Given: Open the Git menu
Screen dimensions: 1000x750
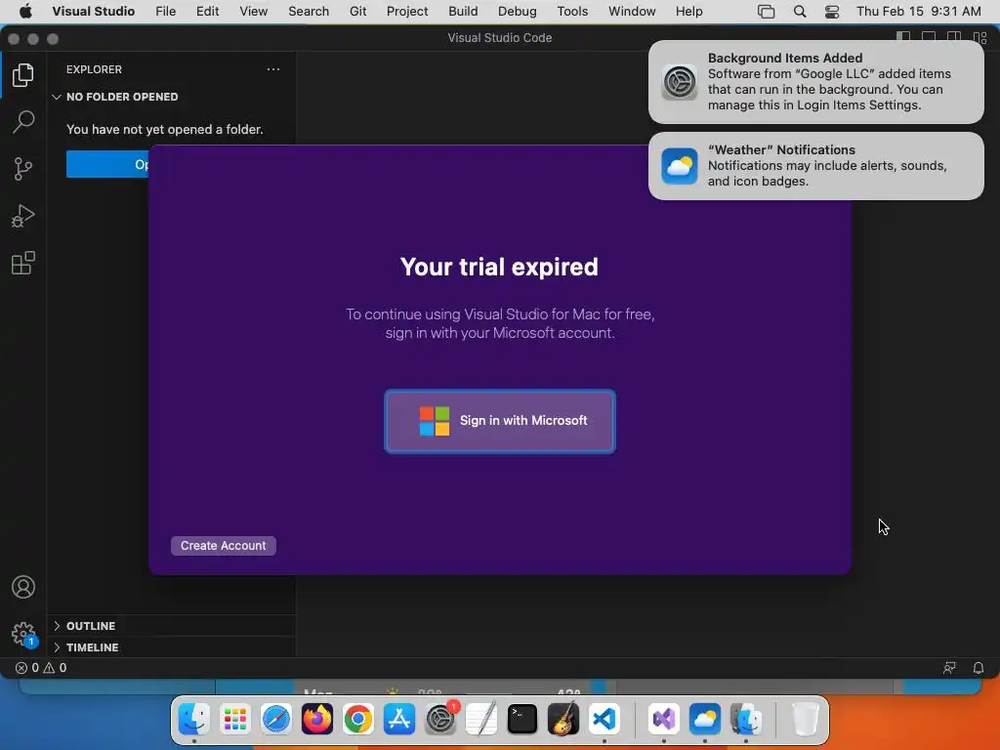Looking at the screenshot, I should (357, 12).
